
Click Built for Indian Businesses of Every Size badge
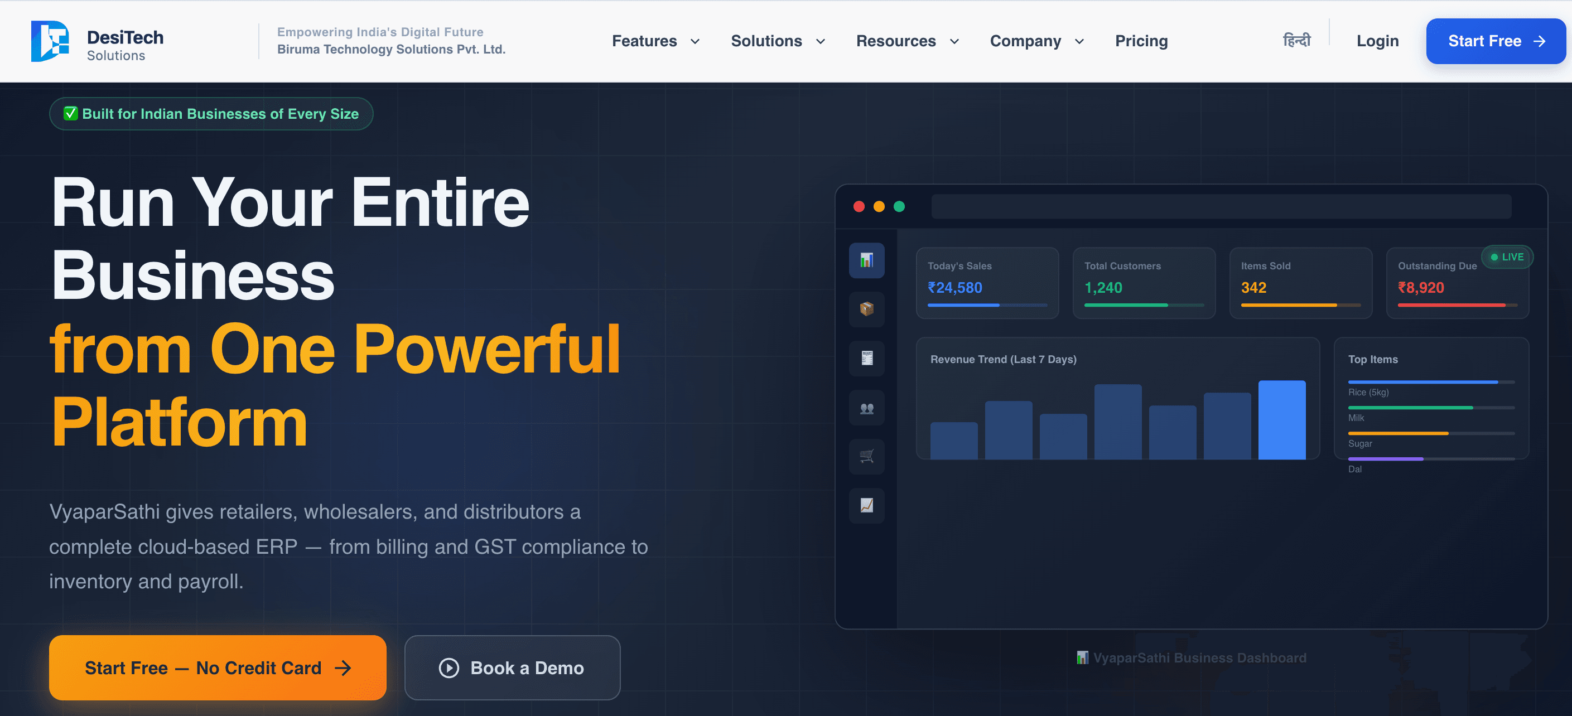(x=210, y=113)
